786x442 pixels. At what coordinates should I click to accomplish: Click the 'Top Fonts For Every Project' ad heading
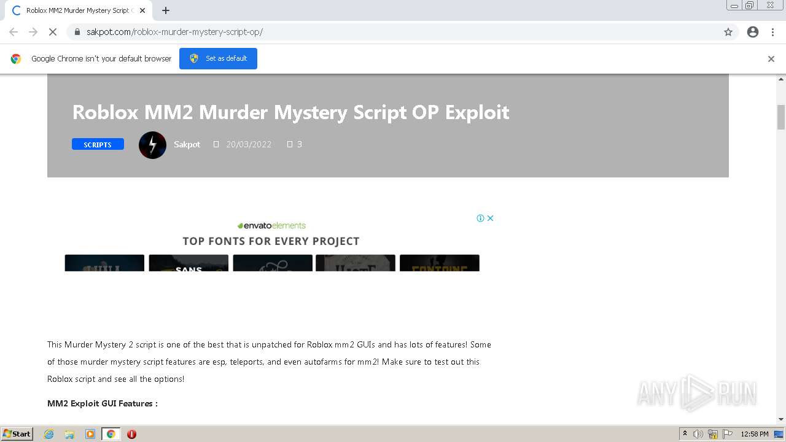coord(271,241)
